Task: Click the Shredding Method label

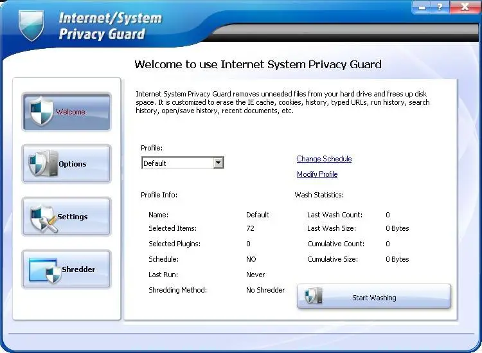Action: click(x=177, y=289)
